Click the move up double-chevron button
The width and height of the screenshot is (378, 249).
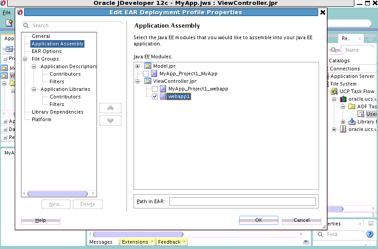(x=110, y=108)
